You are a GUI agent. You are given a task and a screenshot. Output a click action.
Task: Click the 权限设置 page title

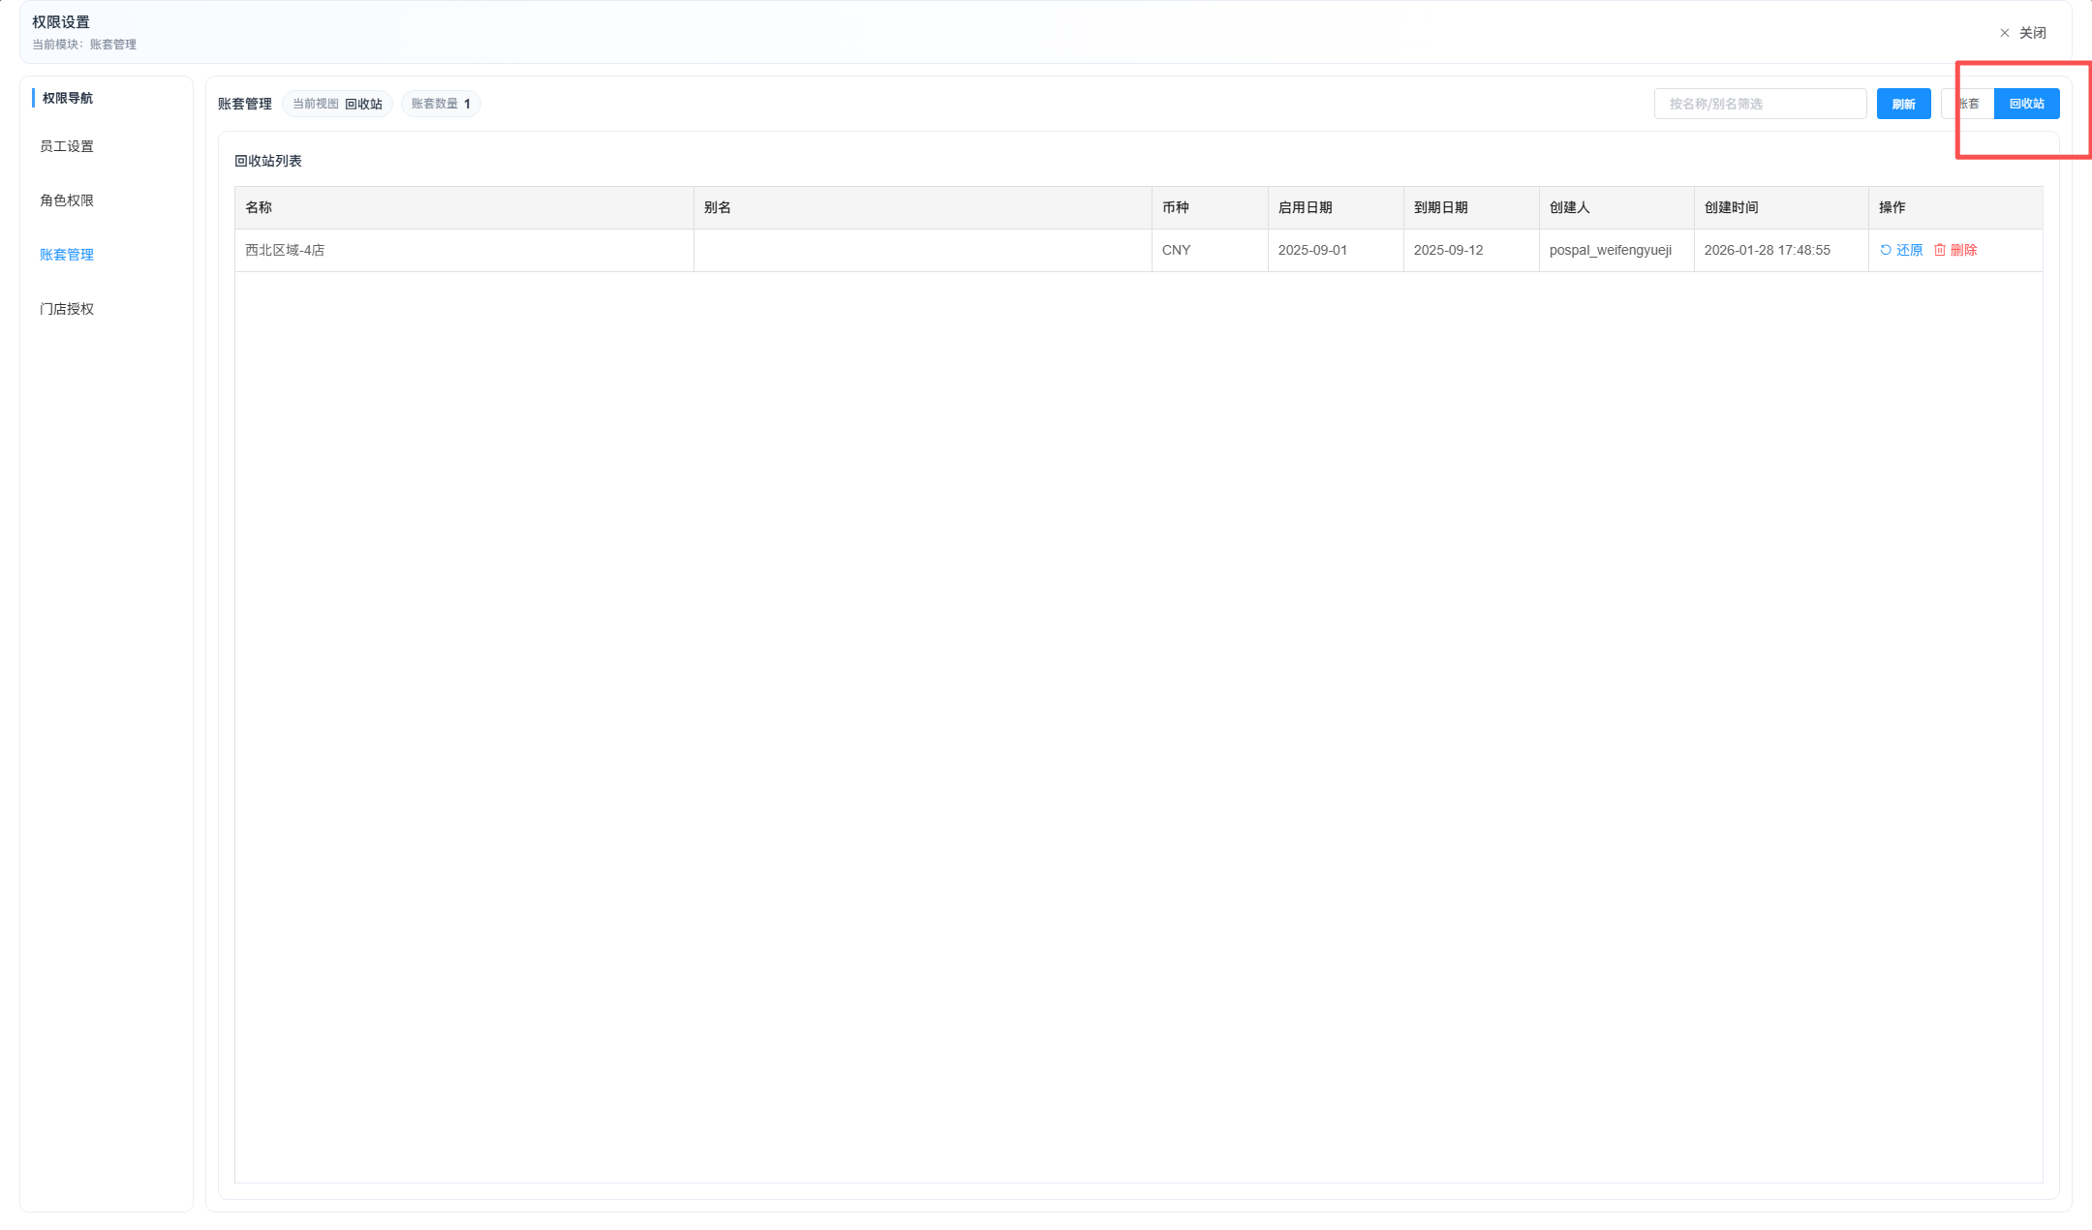(x=61, y=22)
